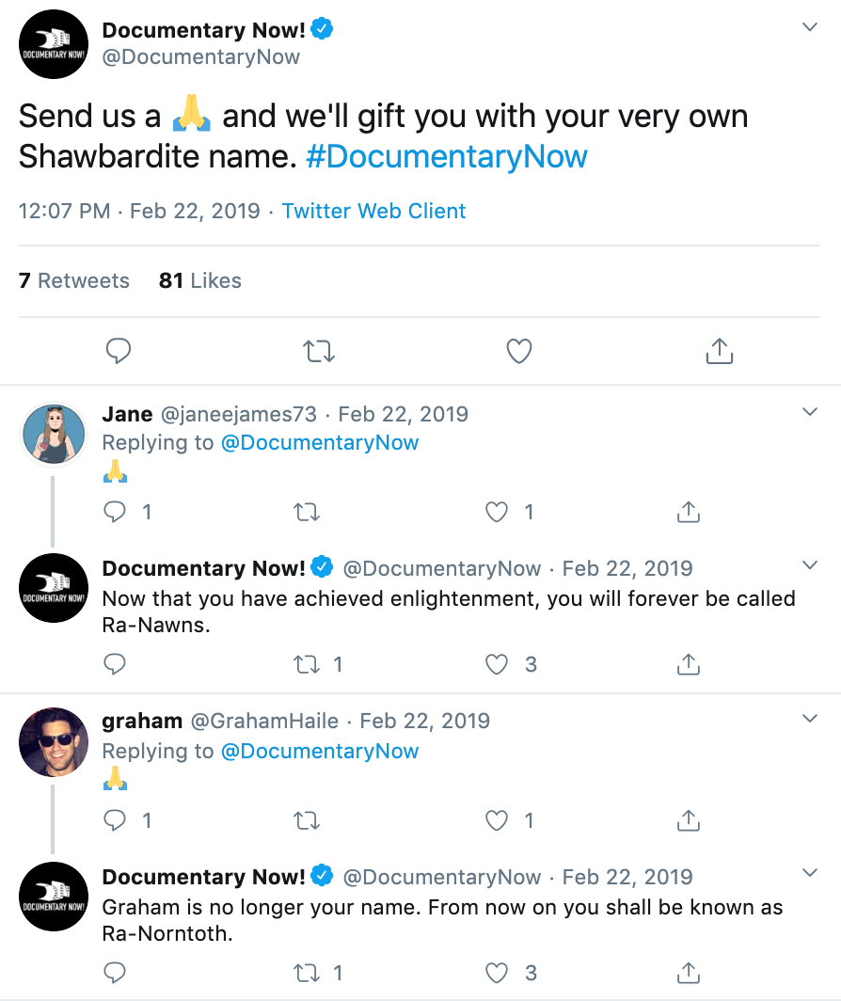
Task: Open Jane's profile avatar
Action: coord(54,435)
